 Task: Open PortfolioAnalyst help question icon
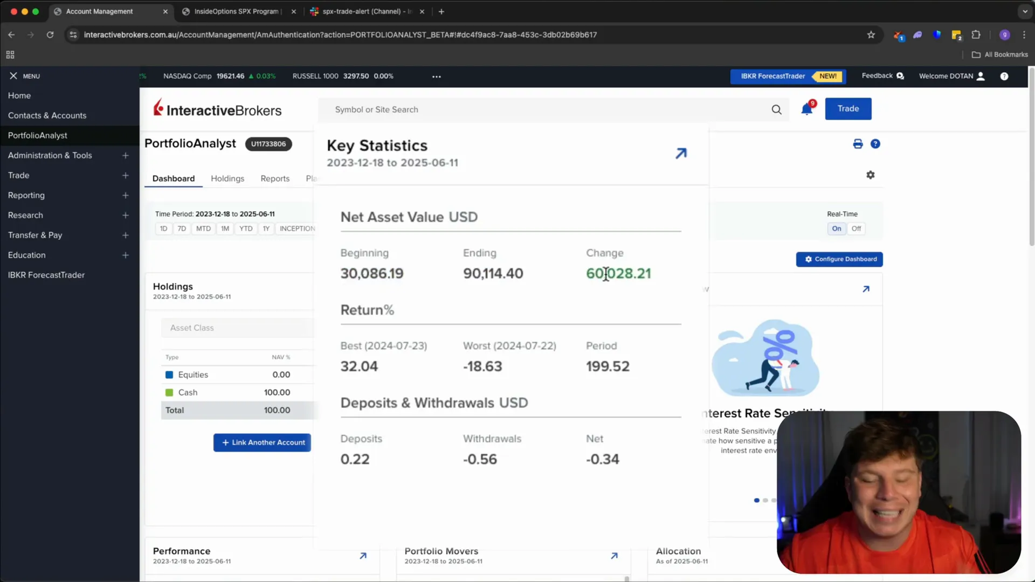[875, 144]
